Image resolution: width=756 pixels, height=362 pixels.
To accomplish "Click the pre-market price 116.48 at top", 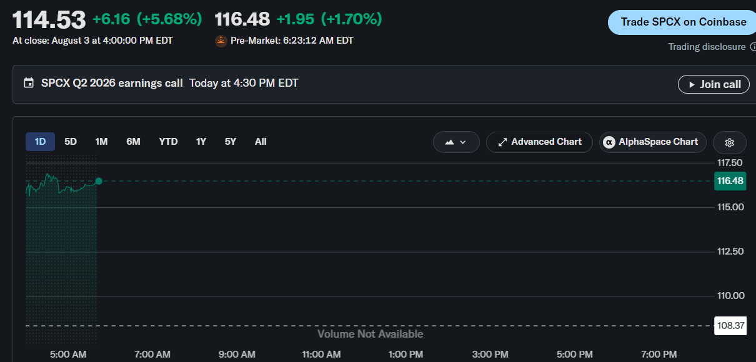I will click(242, 19).
